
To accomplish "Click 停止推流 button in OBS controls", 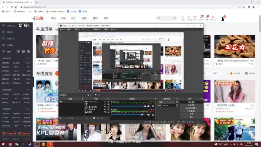I will (x=191, y=102).
